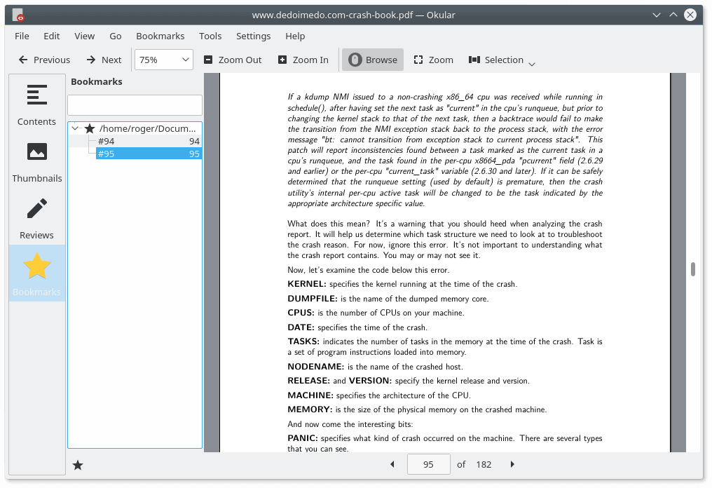
Task: Open the Settings menu
Action: 253,36
